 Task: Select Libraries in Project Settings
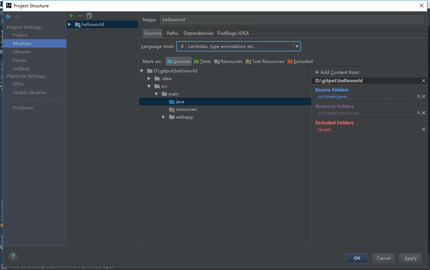tap(22, 52)
